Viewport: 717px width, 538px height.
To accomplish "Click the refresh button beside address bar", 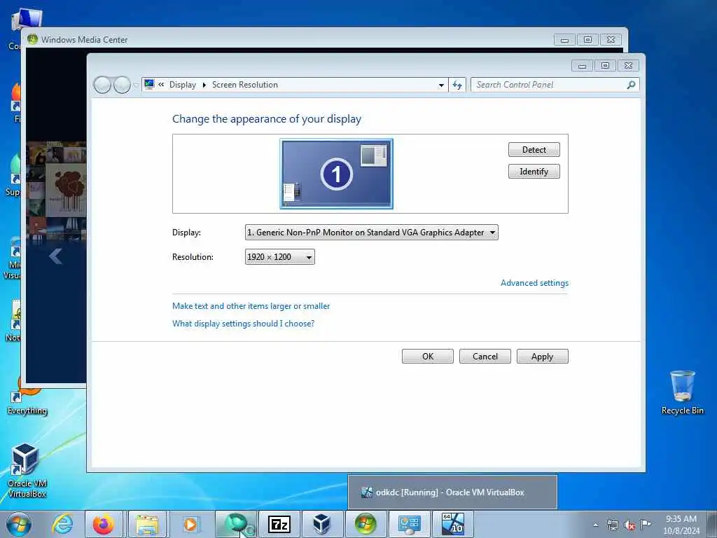I will pyautogui.click(x=457, y=85).
